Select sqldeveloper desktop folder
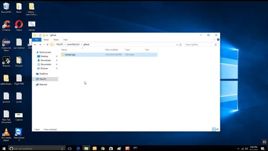268x151 pixels. tap(6, 80)
